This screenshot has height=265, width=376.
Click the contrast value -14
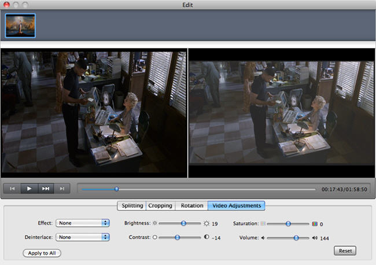216,238
